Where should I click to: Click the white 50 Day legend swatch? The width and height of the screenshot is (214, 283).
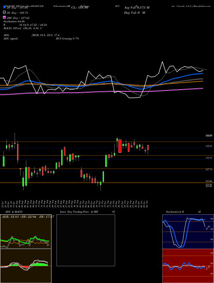click(x=4, y=12)
